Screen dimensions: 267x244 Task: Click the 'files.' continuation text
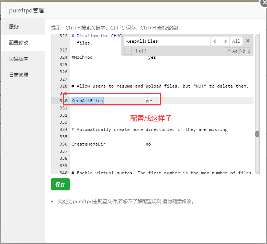coord(85,43)
